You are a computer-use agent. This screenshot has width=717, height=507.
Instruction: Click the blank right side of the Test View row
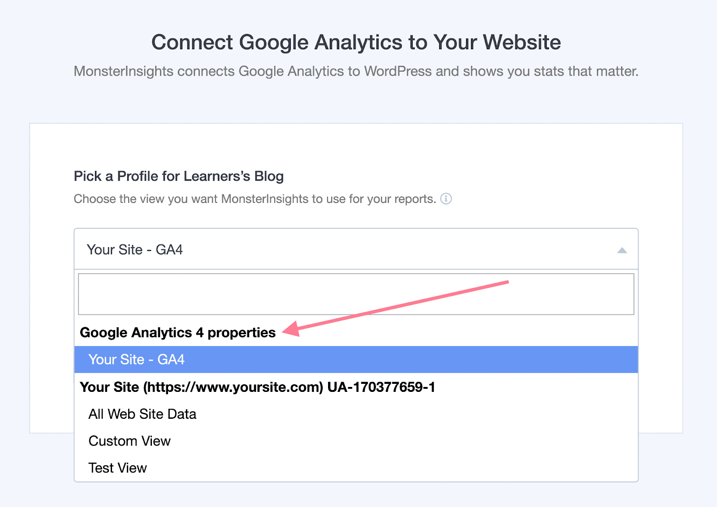pos(448,468)
